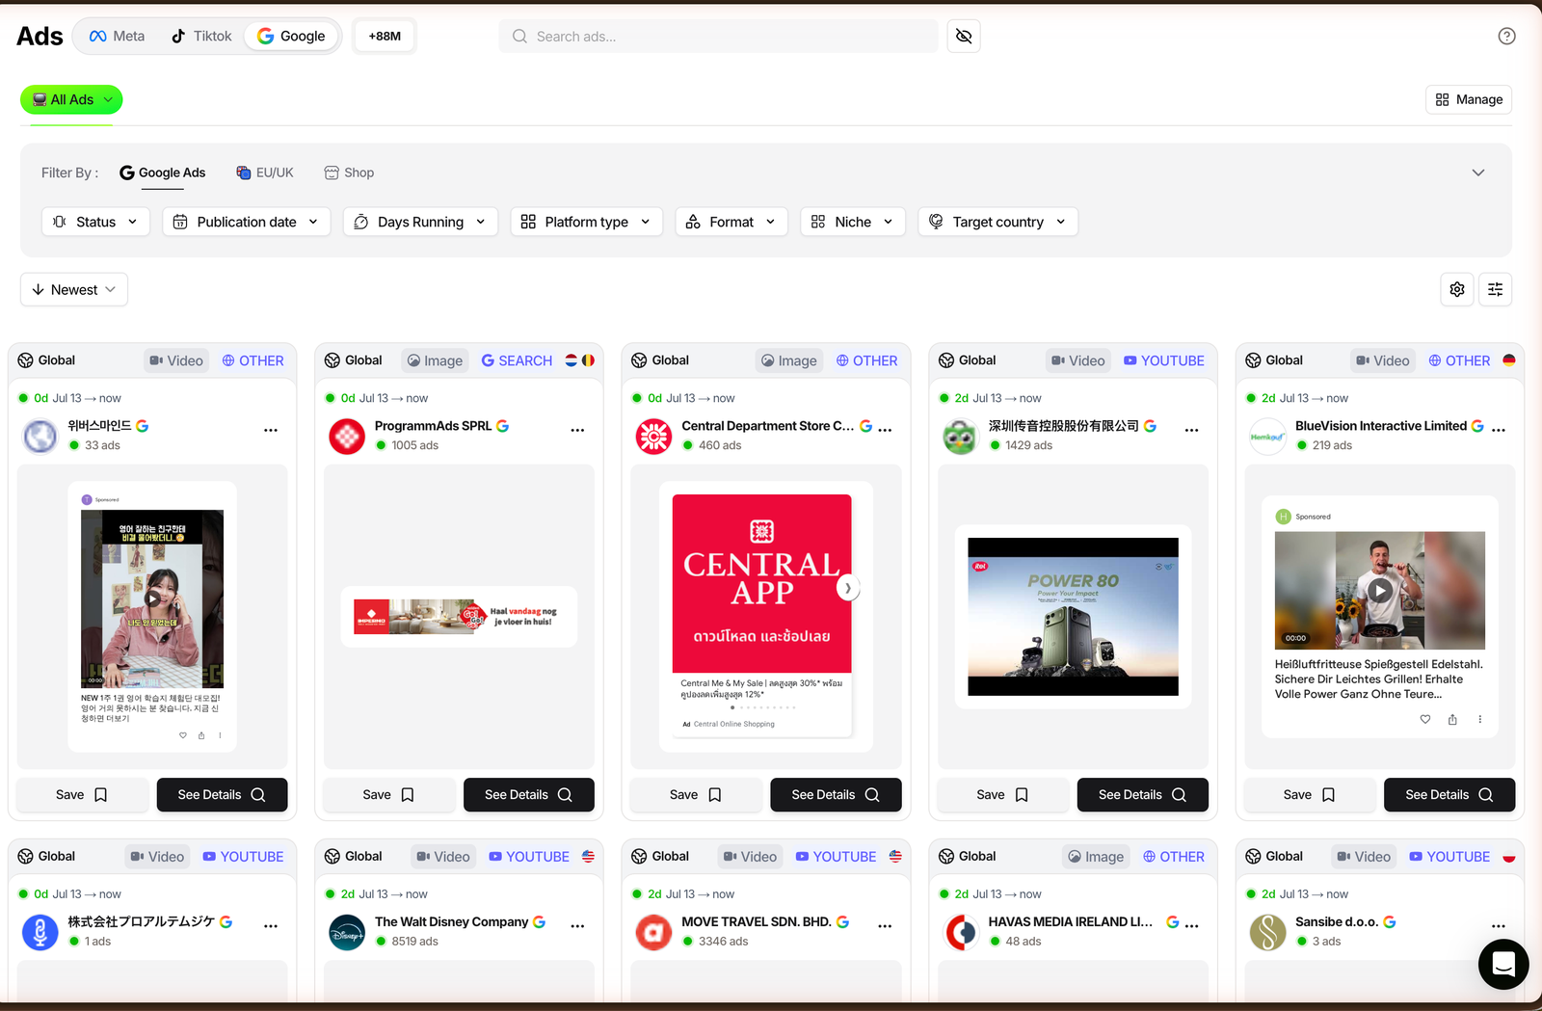Open the Niche dropdown

pos(853,222)
